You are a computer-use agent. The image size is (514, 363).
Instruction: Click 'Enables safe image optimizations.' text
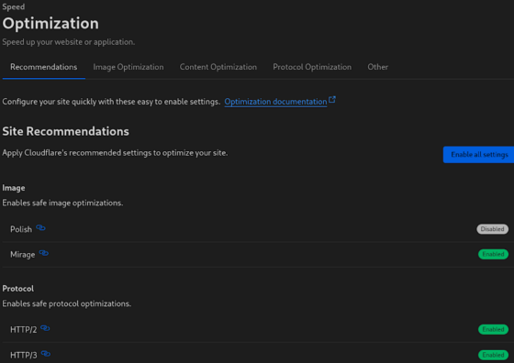click(62, 203)
